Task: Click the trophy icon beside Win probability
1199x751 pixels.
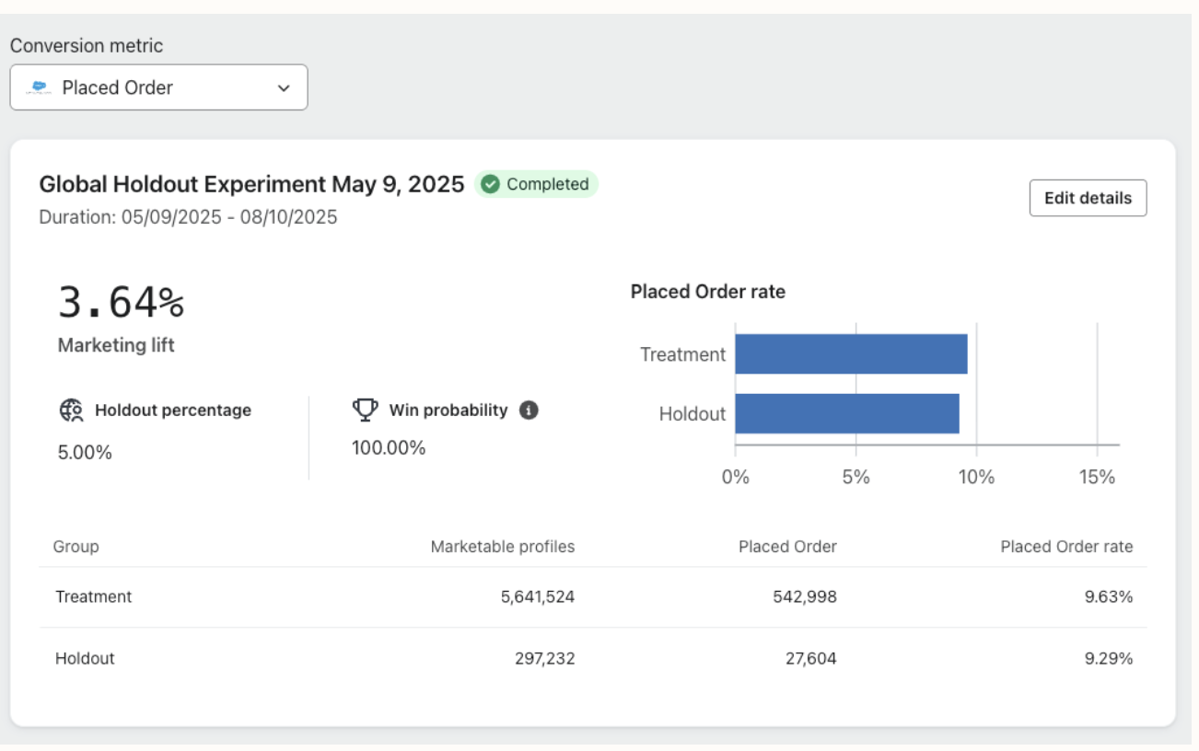Action: [x=366, y=410]
